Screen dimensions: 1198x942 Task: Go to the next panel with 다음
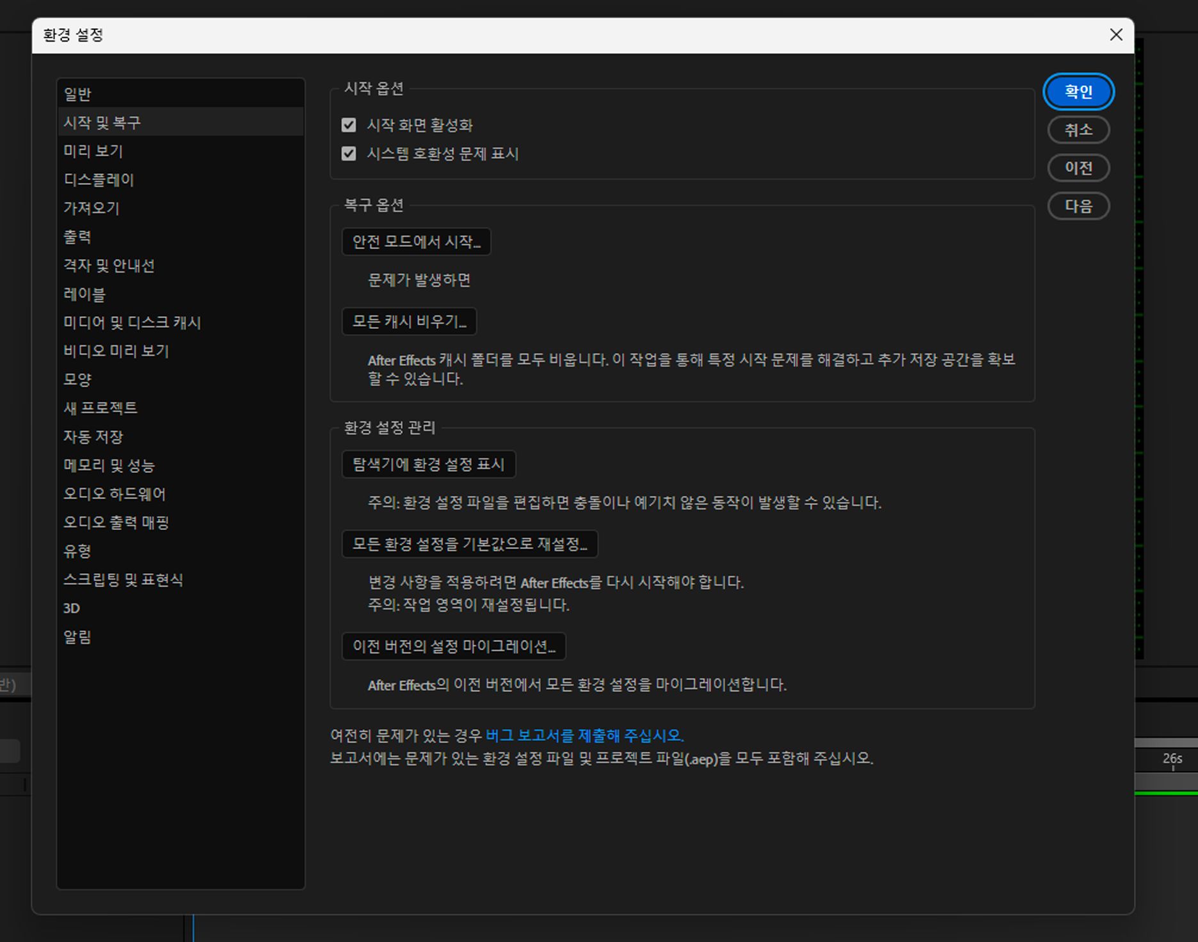pos(1078,206)
